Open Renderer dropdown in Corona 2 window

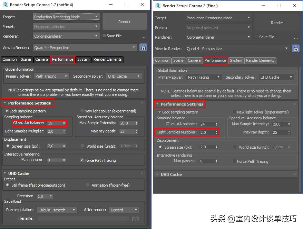pyautogui.click(x=218, y=37)
